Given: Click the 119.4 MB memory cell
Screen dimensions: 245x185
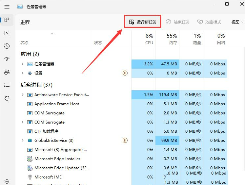Looking at the screenshot, I should coord(167,94).
